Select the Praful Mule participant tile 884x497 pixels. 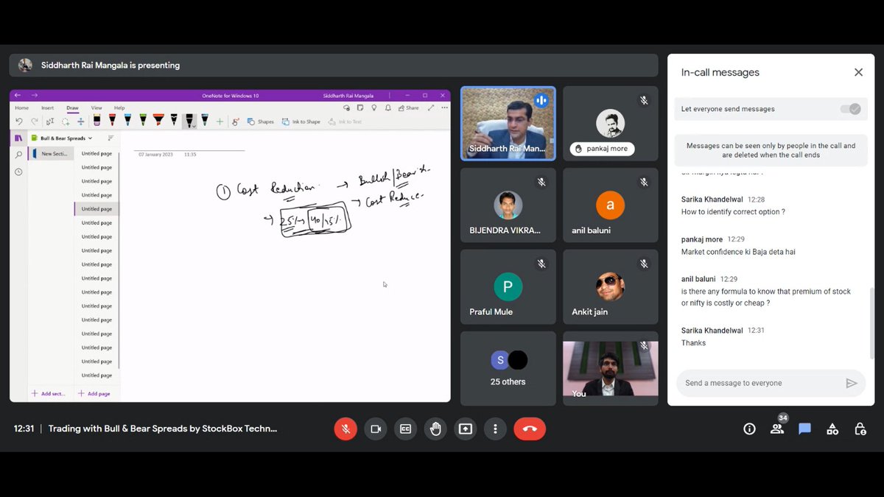508,286
